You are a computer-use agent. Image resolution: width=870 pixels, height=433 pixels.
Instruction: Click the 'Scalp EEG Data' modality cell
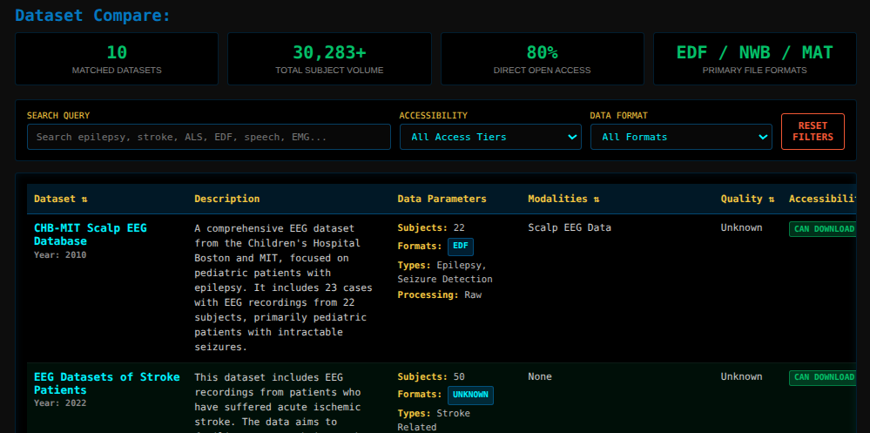click(x=570, y=227)
